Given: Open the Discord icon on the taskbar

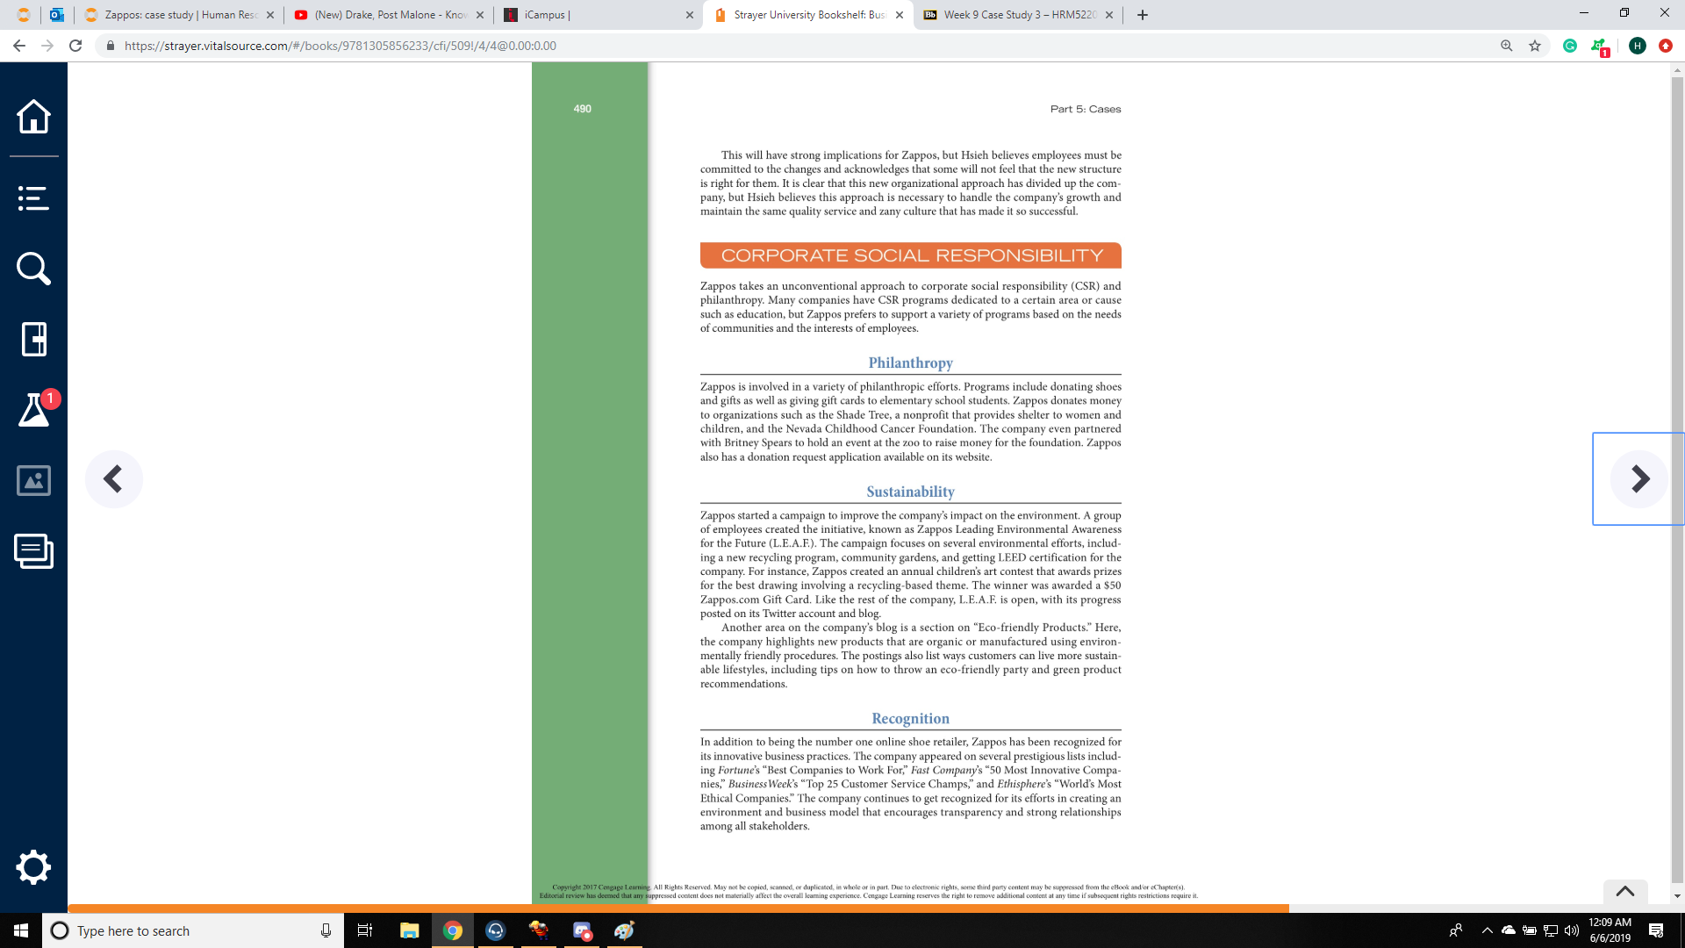Looking at the screenshot, I should pyautogui.click(x=582, y=930).
